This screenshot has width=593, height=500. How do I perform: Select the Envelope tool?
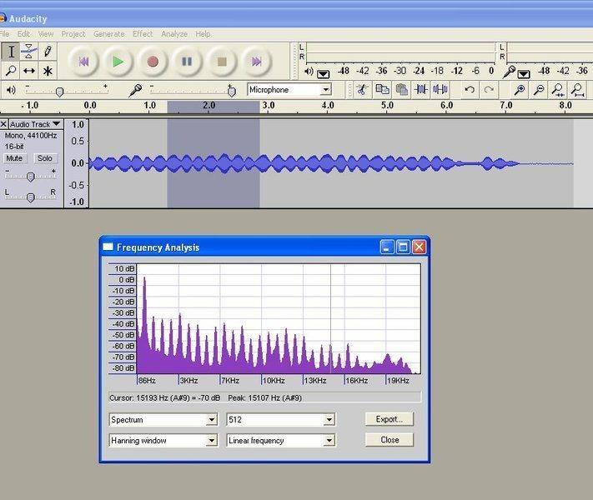click(29, 52)
